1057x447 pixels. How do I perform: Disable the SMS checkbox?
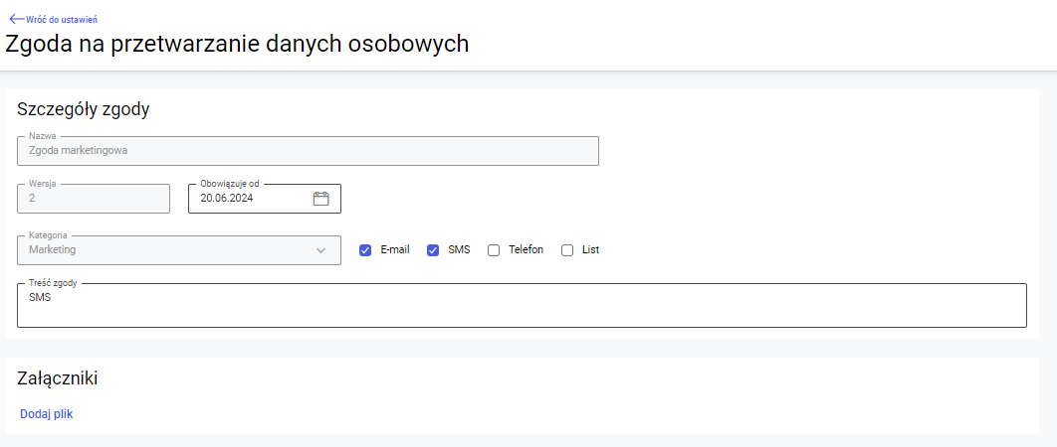pyautogui.click(x=433, y=250)
